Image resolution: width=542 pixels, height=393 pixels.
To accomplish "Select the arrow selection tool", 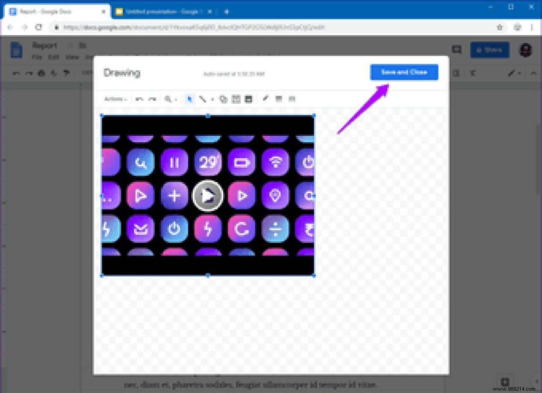I will 189,99.
